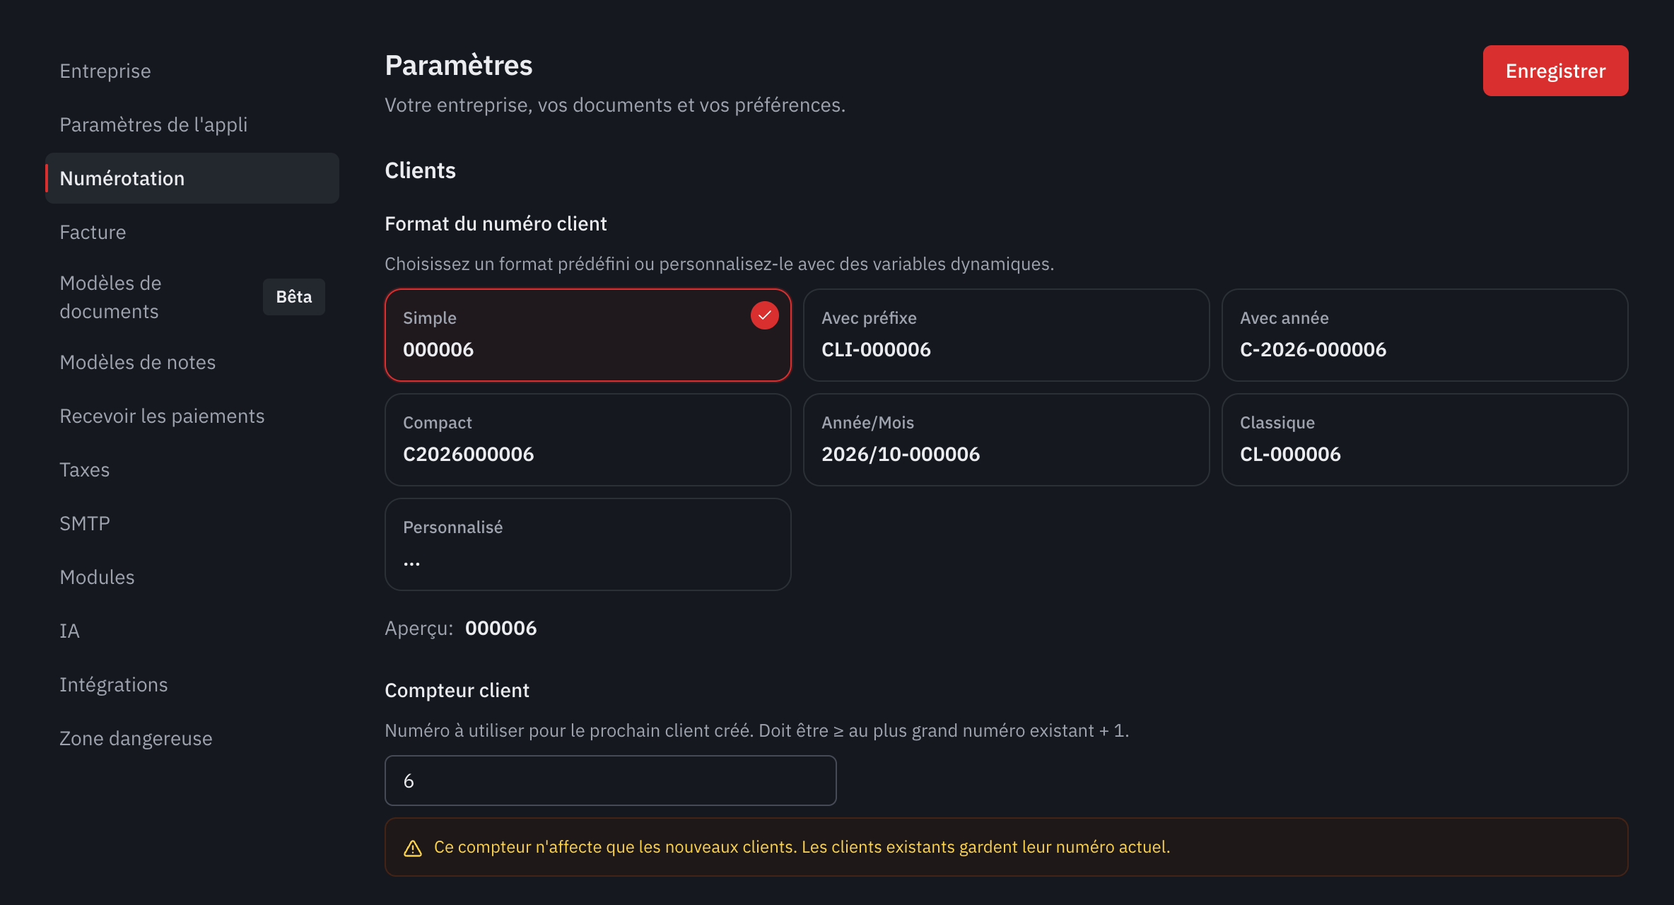Go to Recevoir les paiements
The image size is (1674, 905).
pos(192,416)
